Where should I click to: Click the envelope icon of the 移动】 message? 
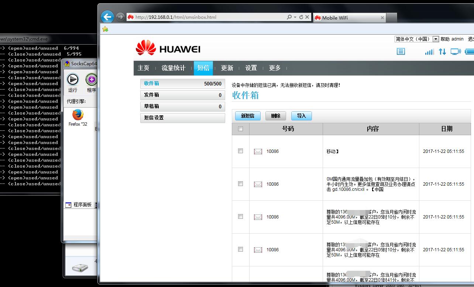click(258, 151)
